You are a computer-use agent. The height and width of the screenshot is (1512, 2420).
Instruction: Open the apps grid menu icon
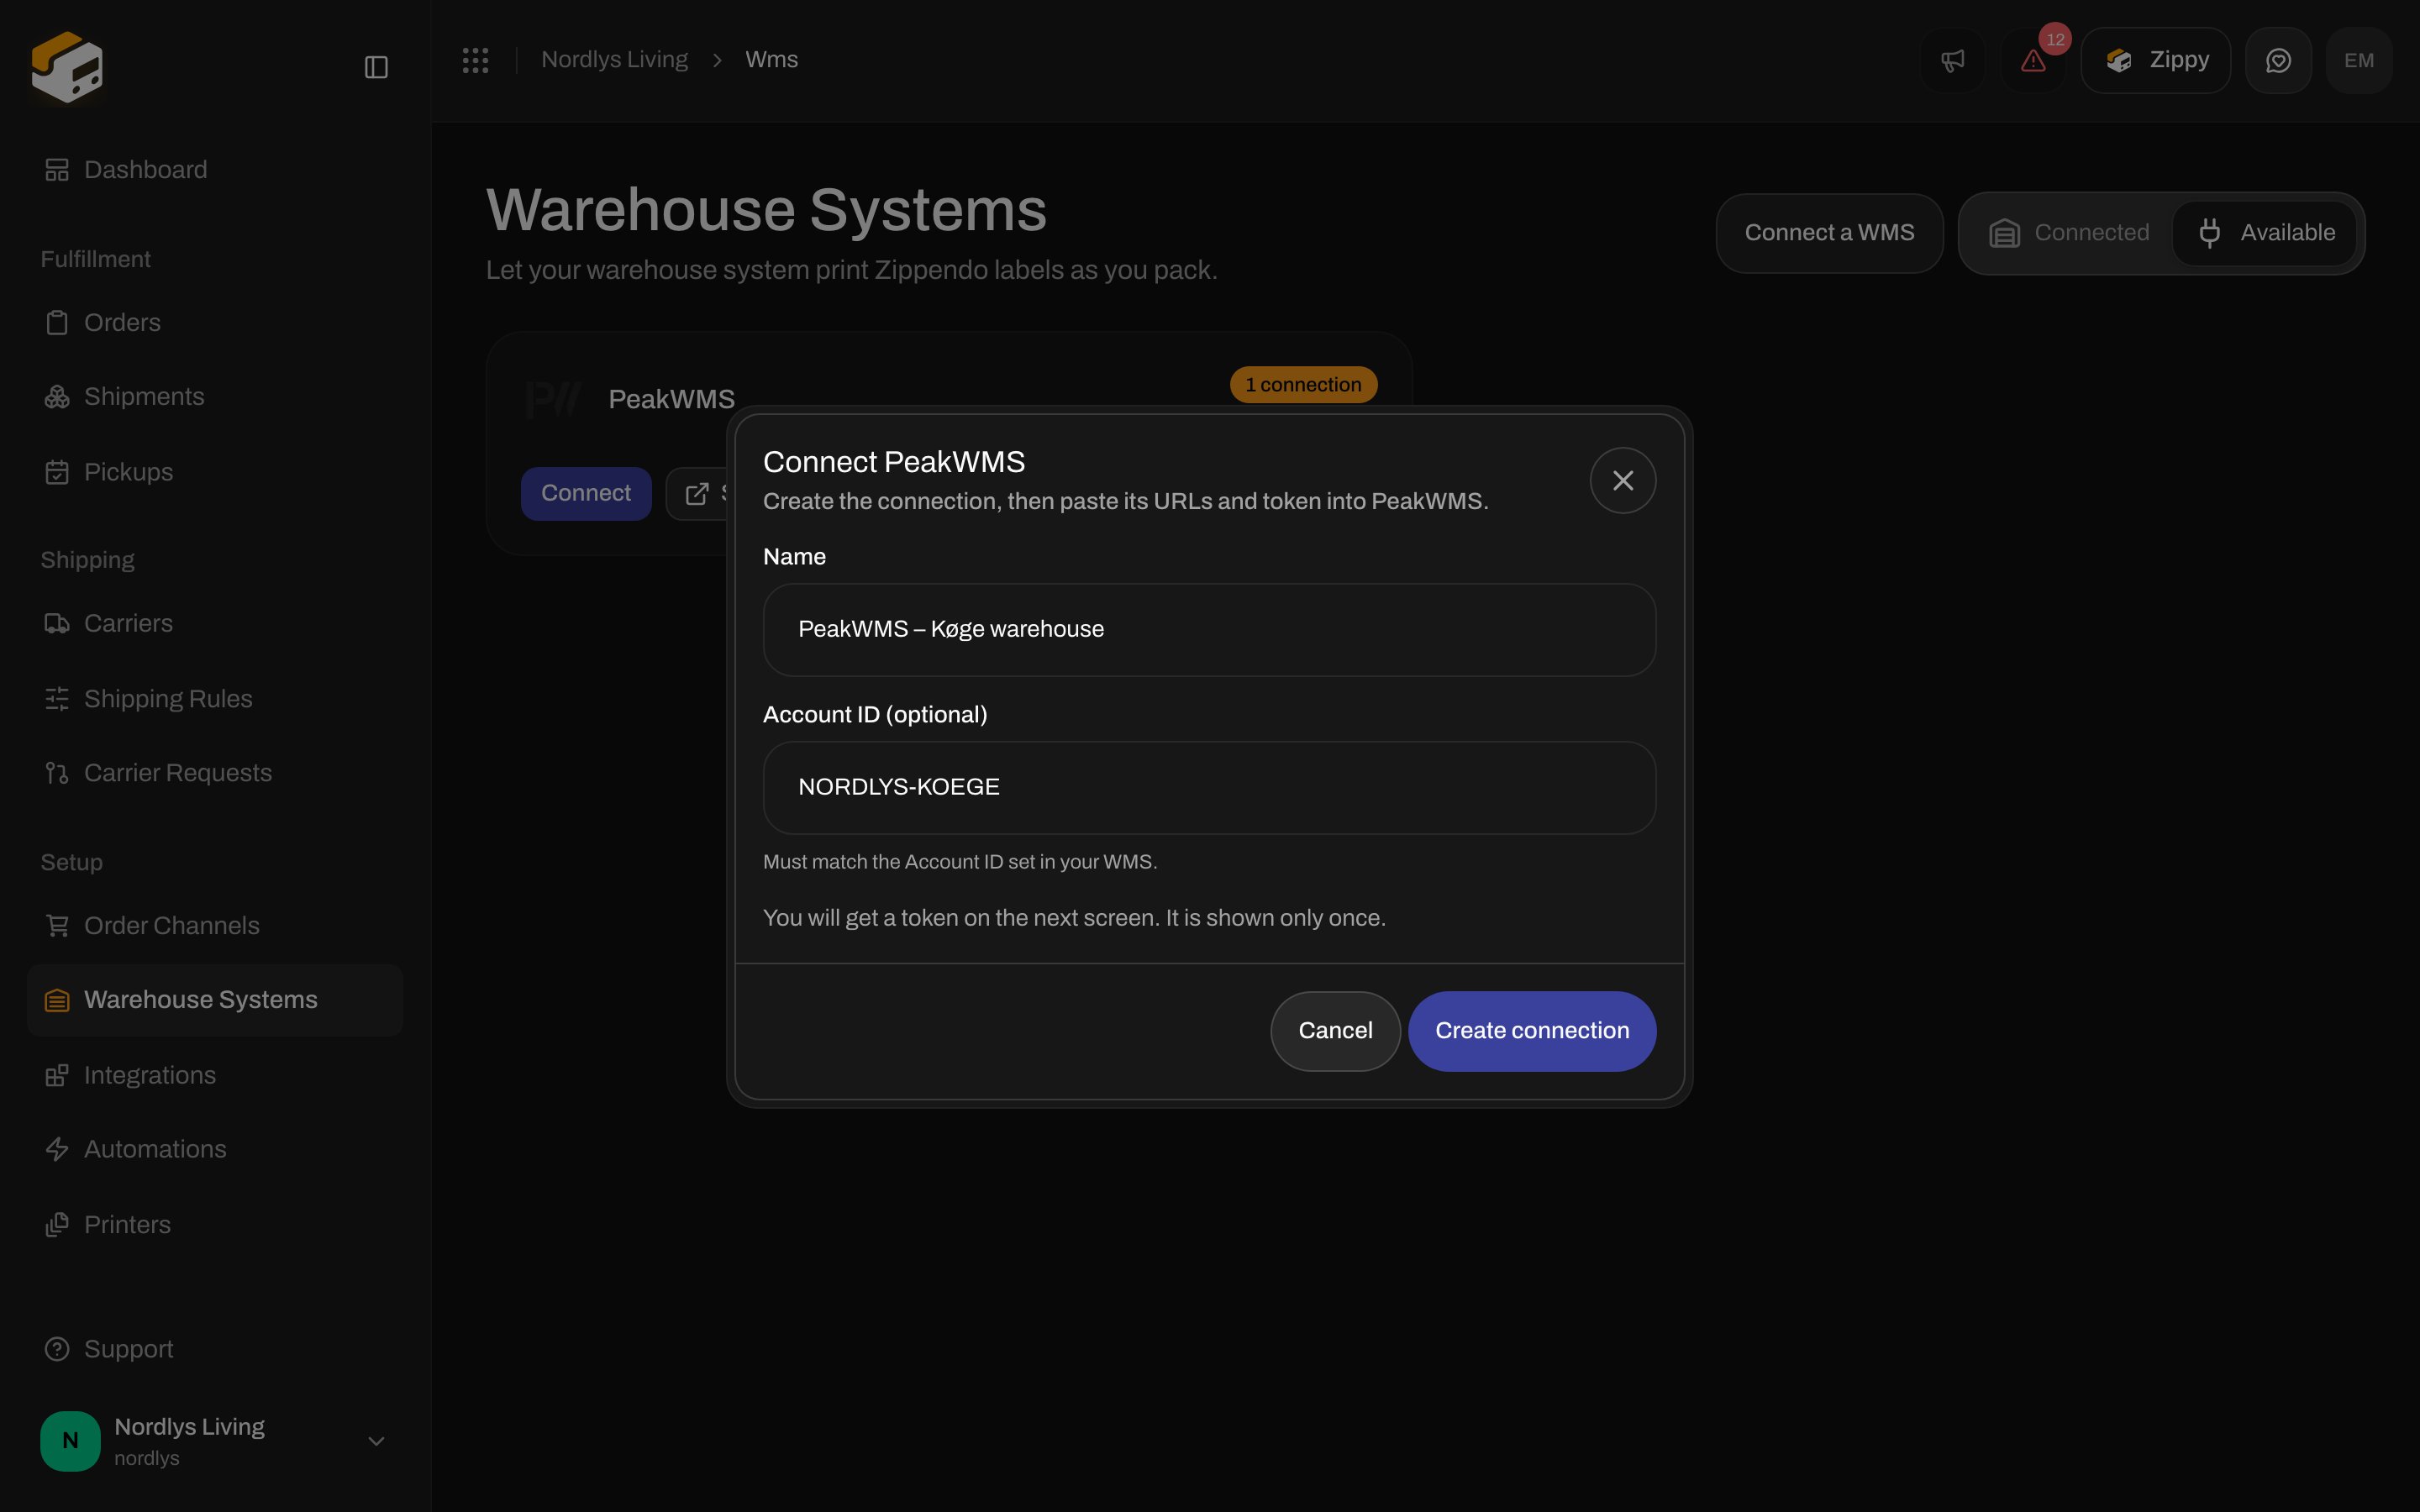click(x=475, y=60)
